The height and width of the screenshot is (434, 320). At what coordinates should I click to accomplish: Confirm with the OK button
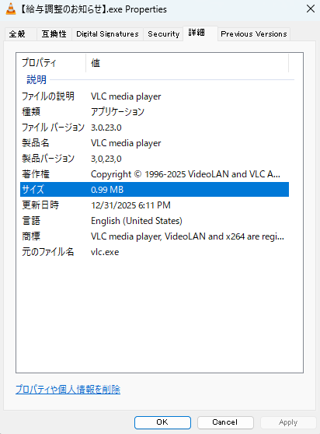point(162,422)
